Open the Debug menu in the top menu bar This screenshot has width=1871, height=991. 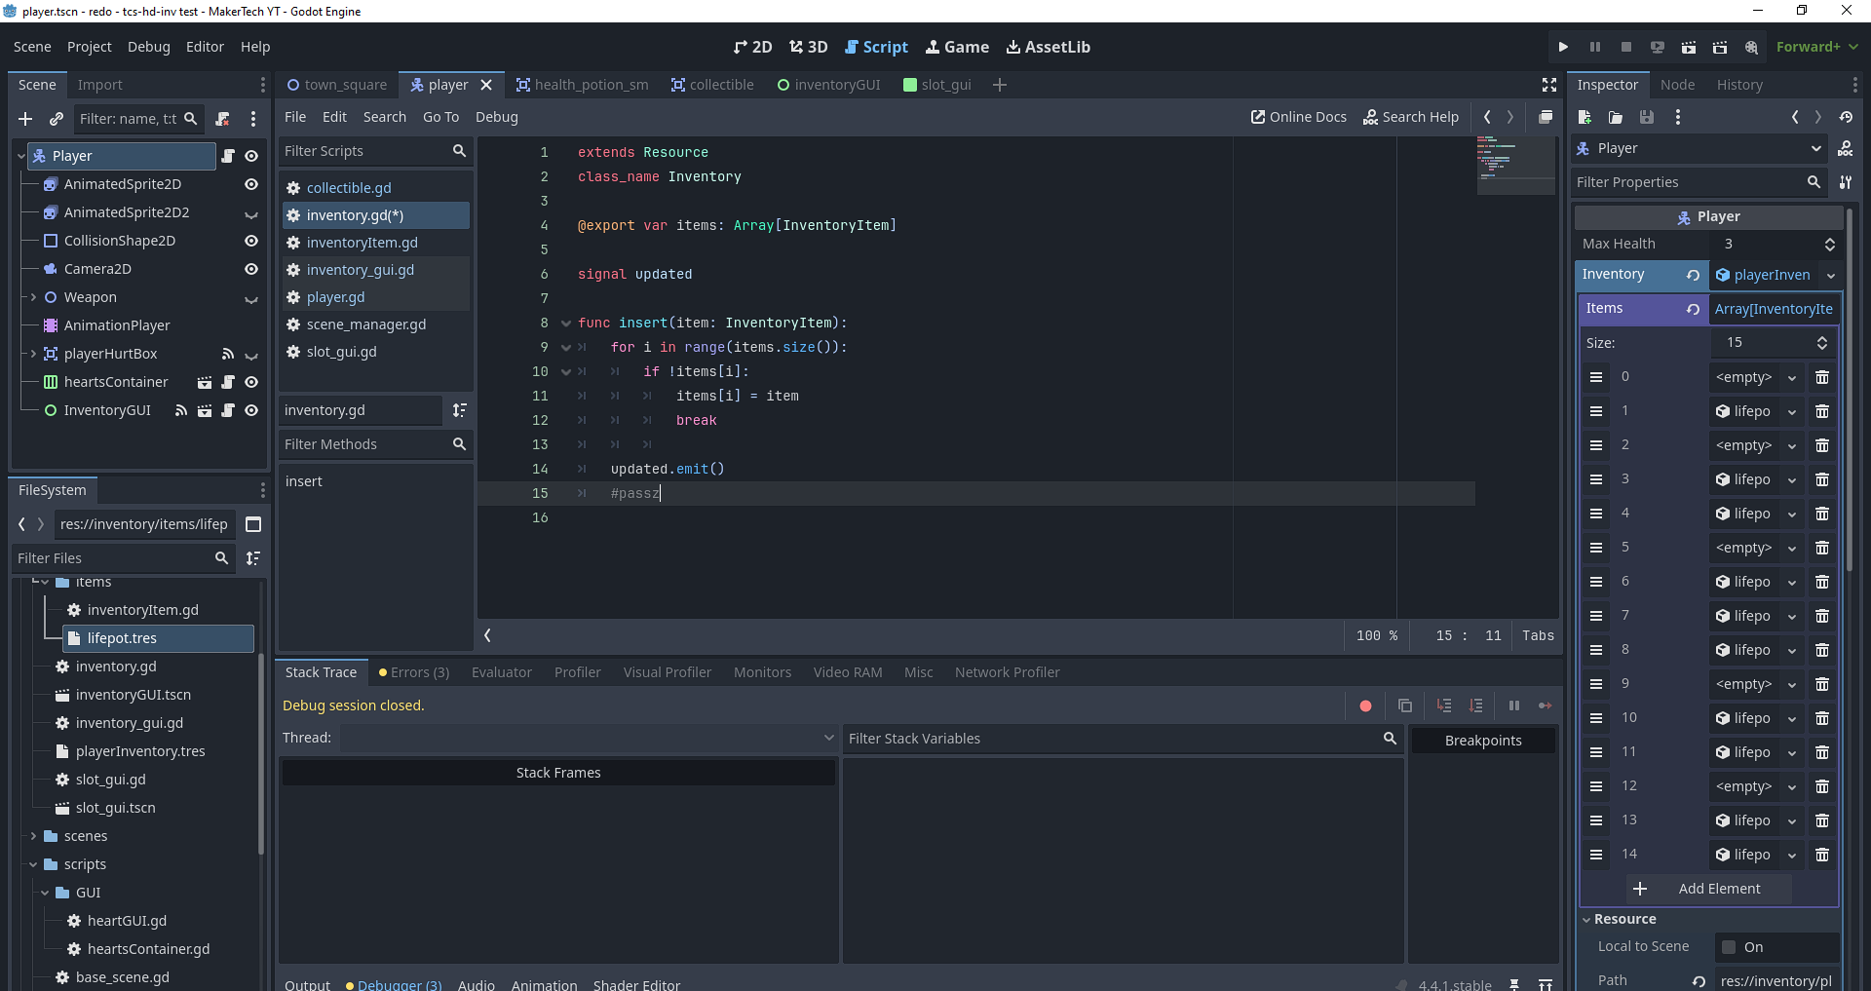click(148, 47)
